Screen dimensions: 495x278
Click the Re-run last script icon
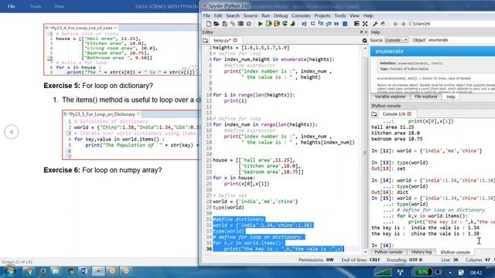[x=285, y=24]
